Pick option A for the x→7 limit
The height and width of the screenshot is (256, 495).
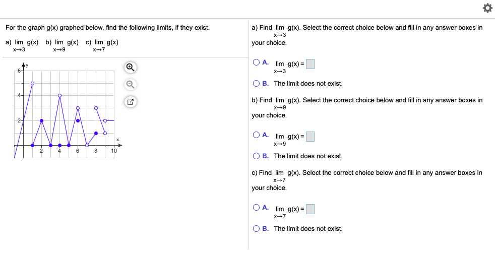pos(257,208)
